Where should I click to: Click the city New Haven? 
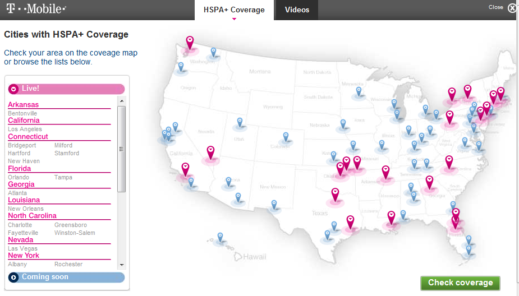[x=24, y=161]
